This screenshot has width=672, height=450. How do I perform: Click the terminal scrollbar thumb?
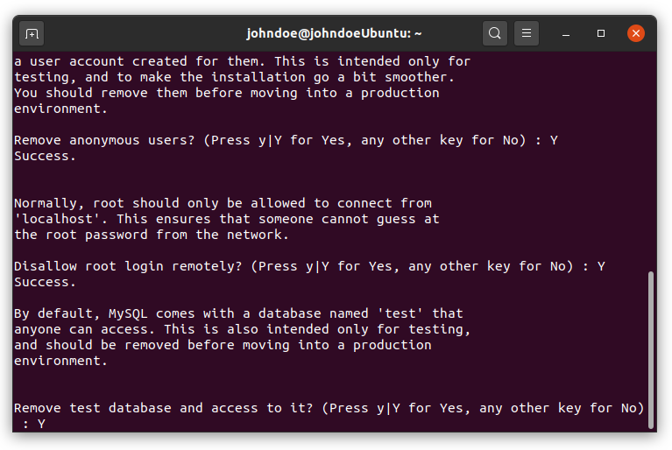pyautogui.click(x=651, y=349)
